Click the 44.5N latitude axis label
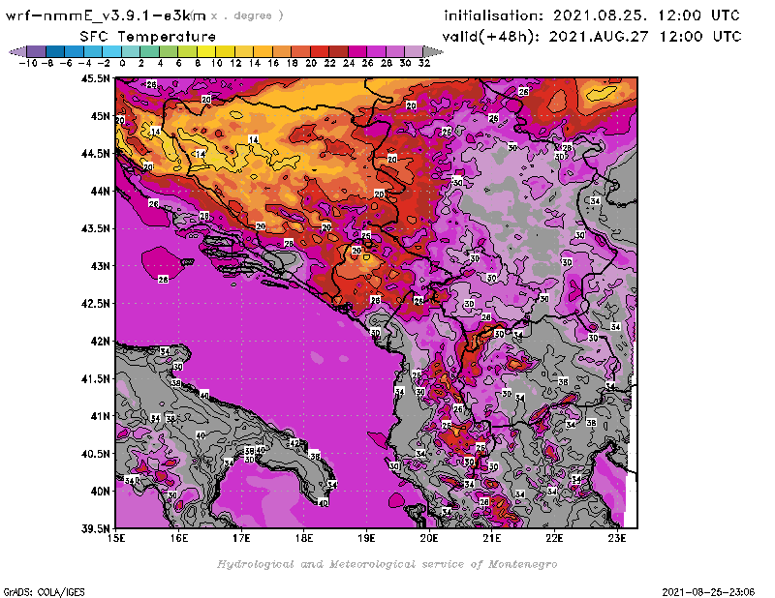Viewport: 775px width, 598px height. (x=95, y=154)
